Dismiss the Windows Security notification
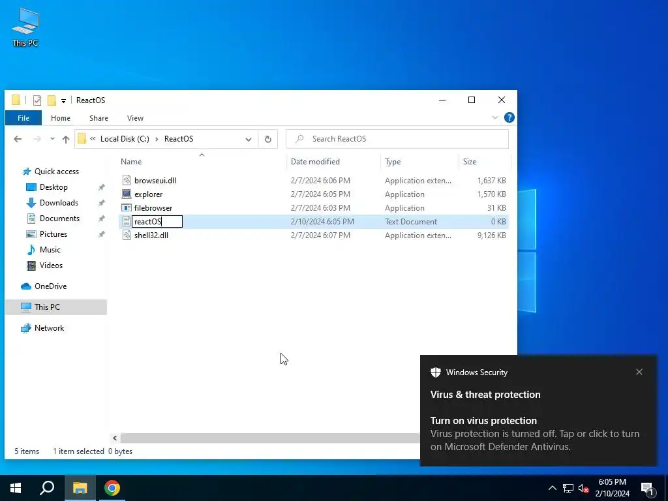 coord(639,372)
